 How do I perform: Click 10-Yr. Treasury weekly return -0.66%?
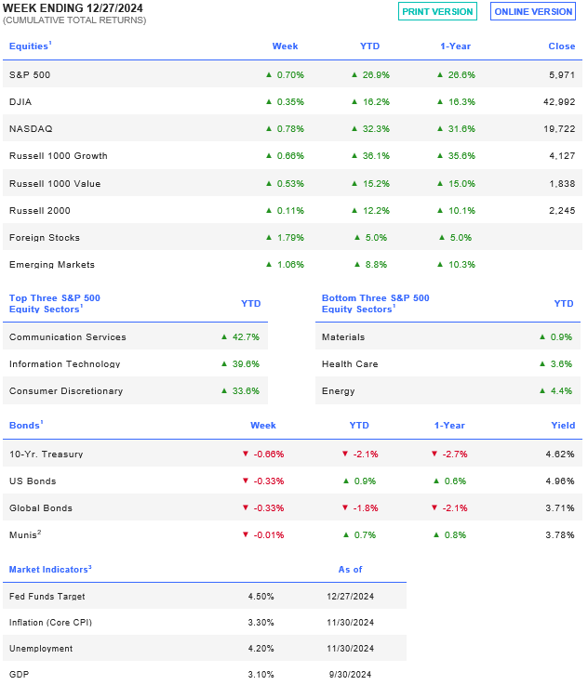coord(269,454)
